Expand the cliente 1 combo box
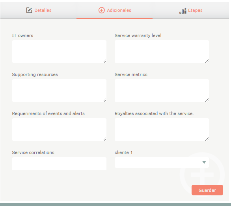231x206 pixels. (x=162, y=162)
